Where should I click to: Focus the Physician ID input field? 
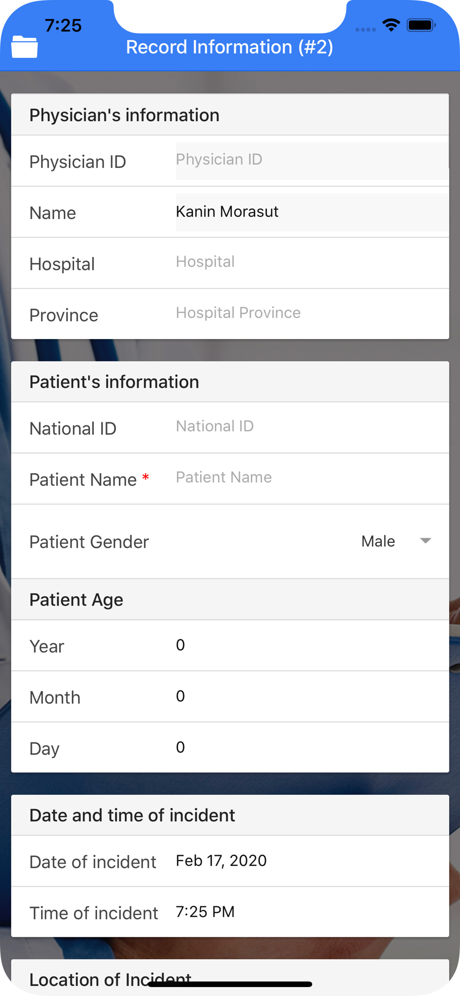[x=312, y=161]
